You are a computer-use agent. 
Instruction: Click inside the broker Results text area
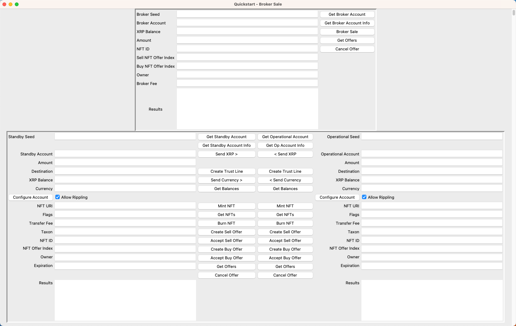coord(247,108)
